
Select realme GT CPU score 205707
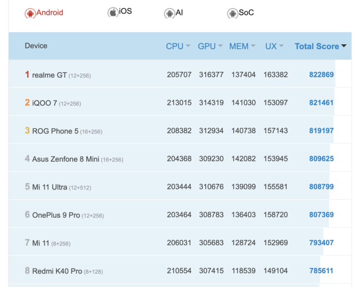pyautogui.click(x=179, y=75)
